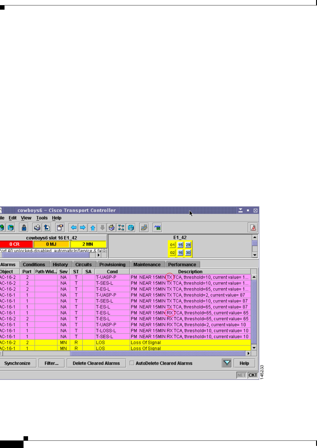Viewport: 317px width, 448px height.
Task: Click the 0 MJ major alarm count
Action: coord(51,244)
